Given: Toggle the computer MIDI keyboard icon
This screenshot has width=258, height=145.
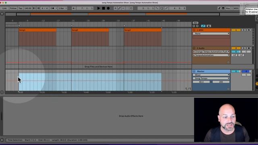Looking at the screenshot, I should (223, 8).
